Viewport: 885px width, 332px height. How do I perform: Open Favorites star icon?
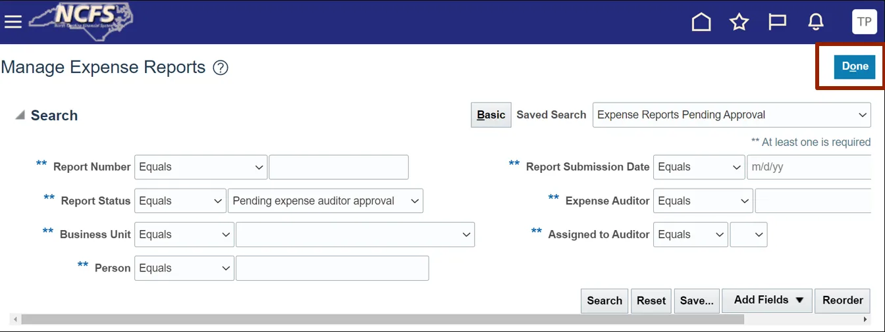point(739,22)
